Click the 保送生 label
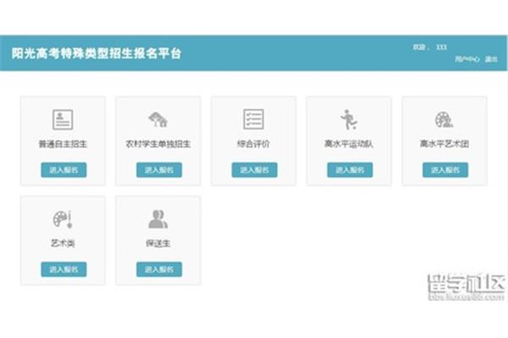Screen dimensions: 508x338 158,243
